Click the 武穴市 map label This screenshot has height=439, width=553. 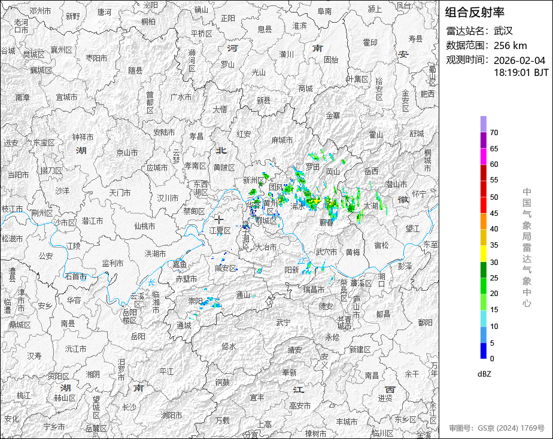click(x=326, y=252)
